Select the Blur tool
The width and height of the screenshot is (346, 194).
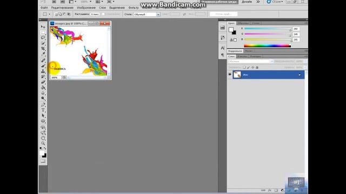pyautogui.click(x=43, y=93)
